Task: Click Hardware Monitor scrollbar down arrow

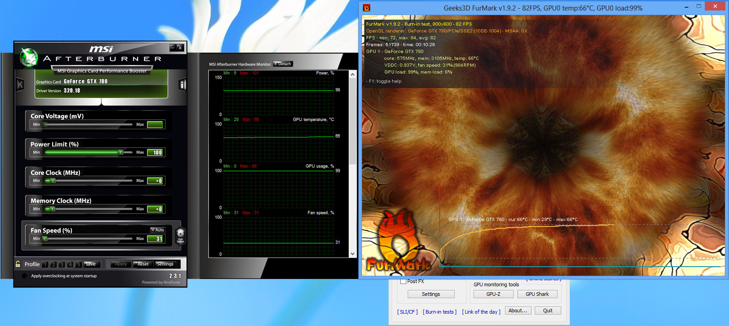Action: point(352,254)
